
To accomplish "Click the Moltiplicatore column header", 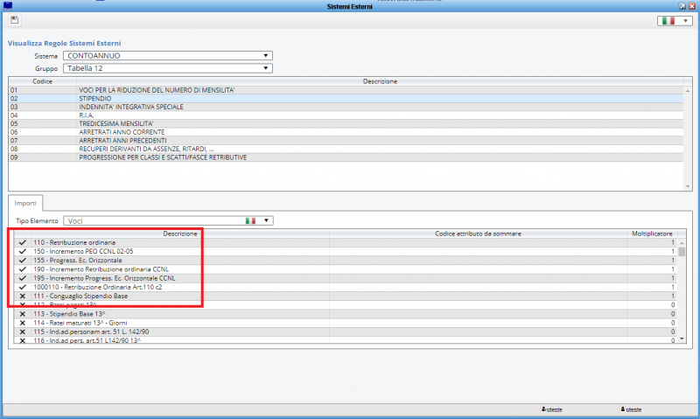I will (652, 234).
